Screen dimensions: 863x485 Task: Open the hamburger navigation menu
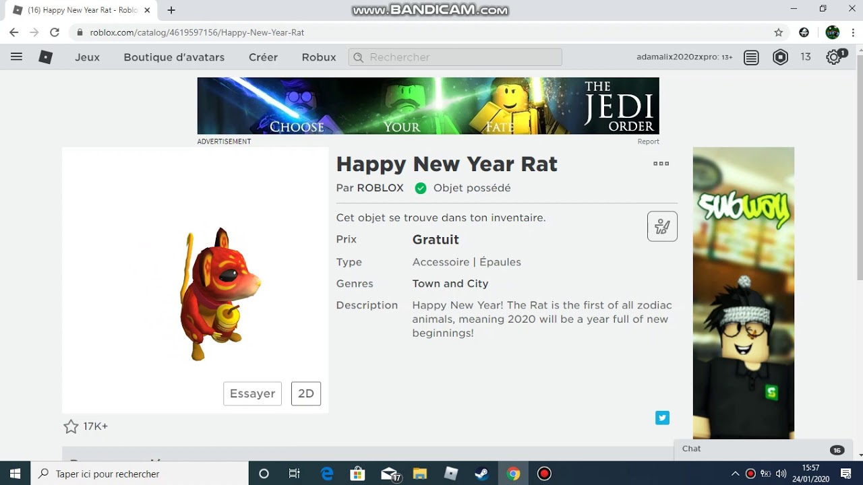pyautogui.click(x=16, y=57)
